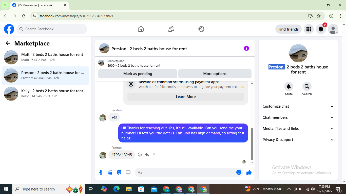Viewport: 346px width, 194px height.
Task: Record a voice clip microphone icon
Action: [101, 172]
